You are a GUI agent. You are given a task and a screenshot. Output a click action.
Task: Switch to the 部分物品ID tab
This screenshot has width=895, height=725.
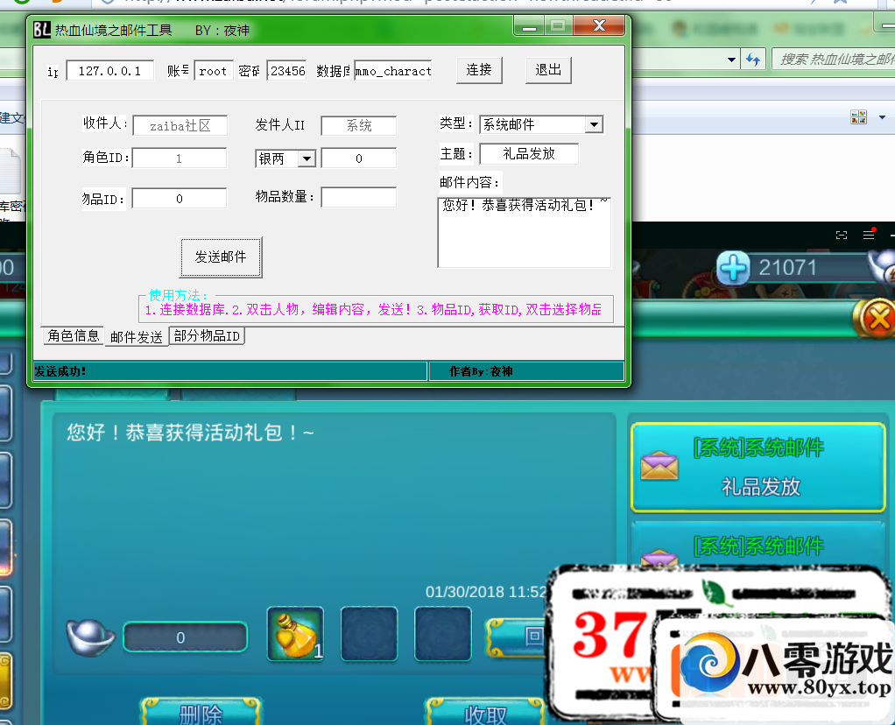click(208, 335)
